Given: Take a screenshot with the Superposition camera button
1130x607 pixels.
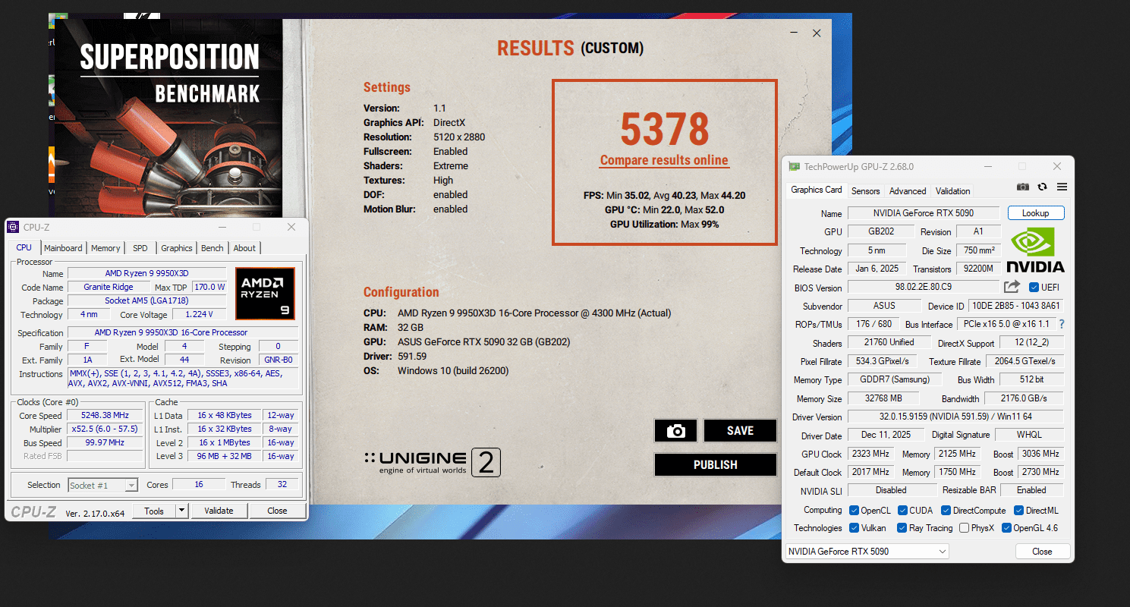Looking at the screenshot, I should tap(675, 431).
